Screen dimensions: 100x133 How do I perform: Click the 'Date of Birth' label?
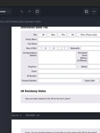31,48
